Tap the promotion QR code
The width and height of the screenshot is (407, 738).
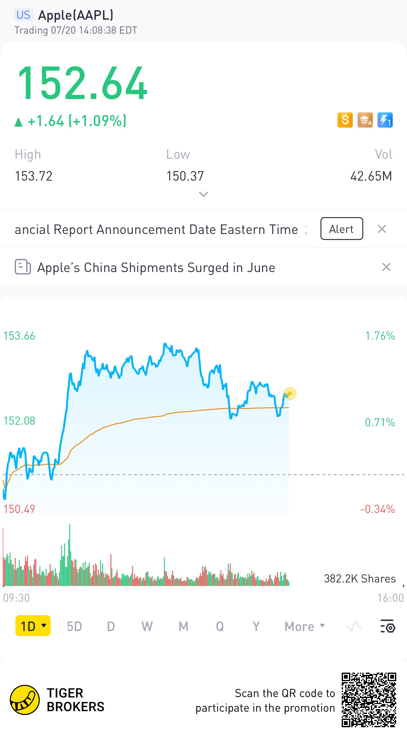[x=369, y=700]
